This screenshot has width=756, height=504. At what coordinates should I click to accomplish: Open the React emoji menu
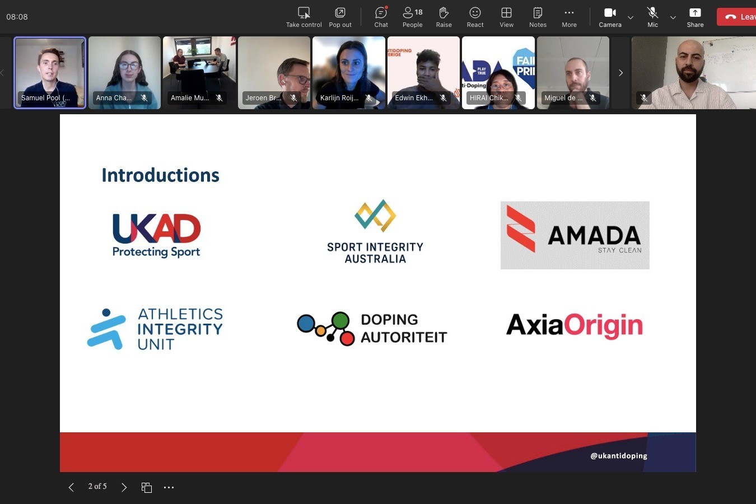475,17
